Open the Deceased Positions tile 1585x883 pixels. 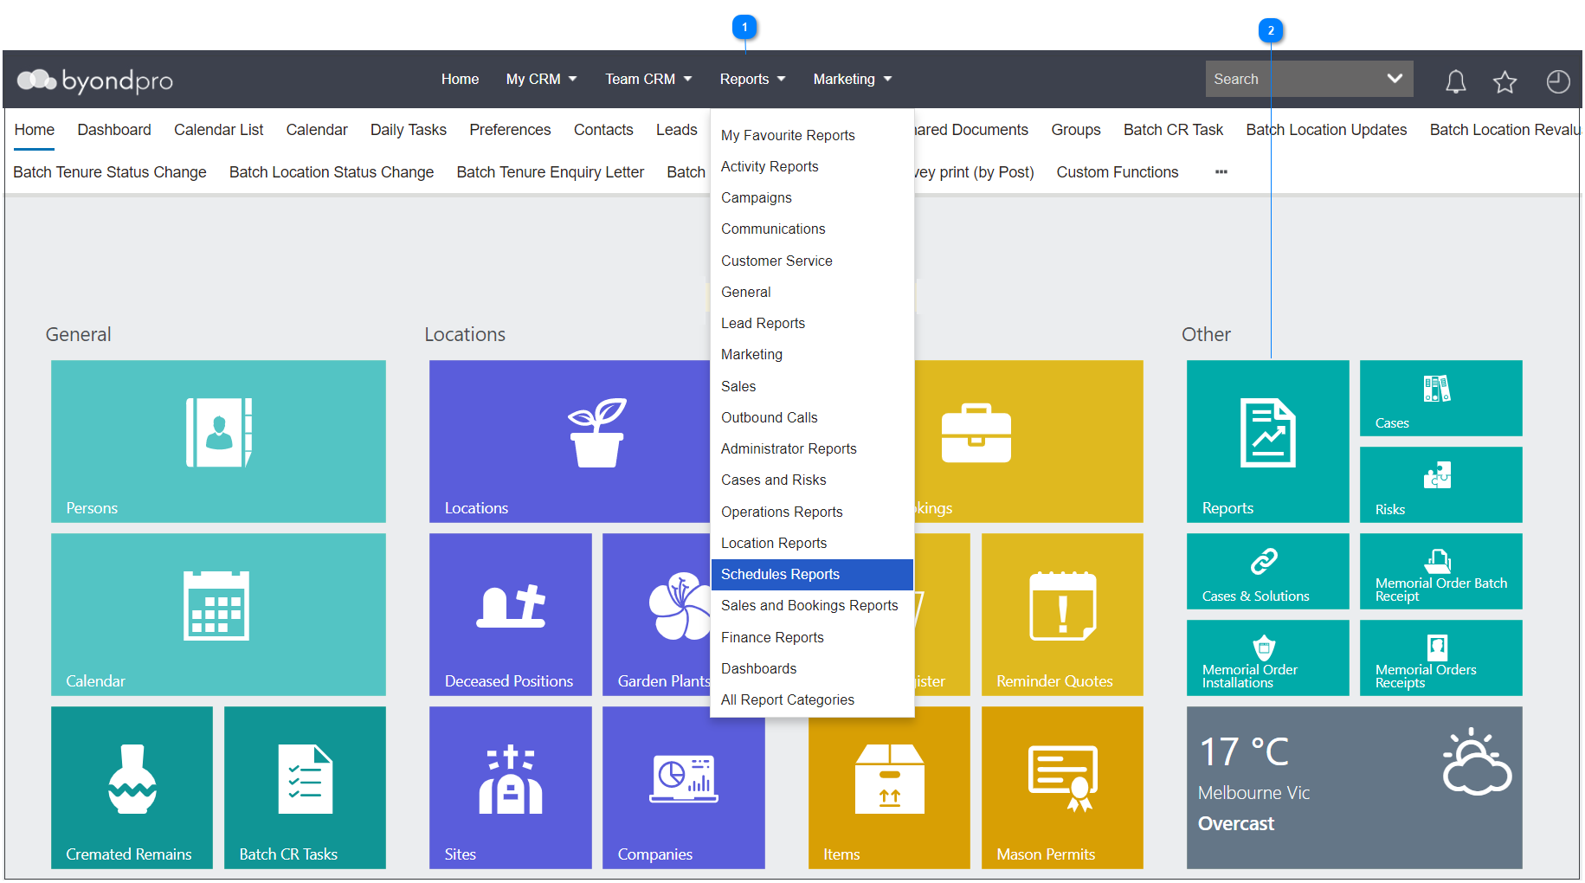click(x=510, y=614)
